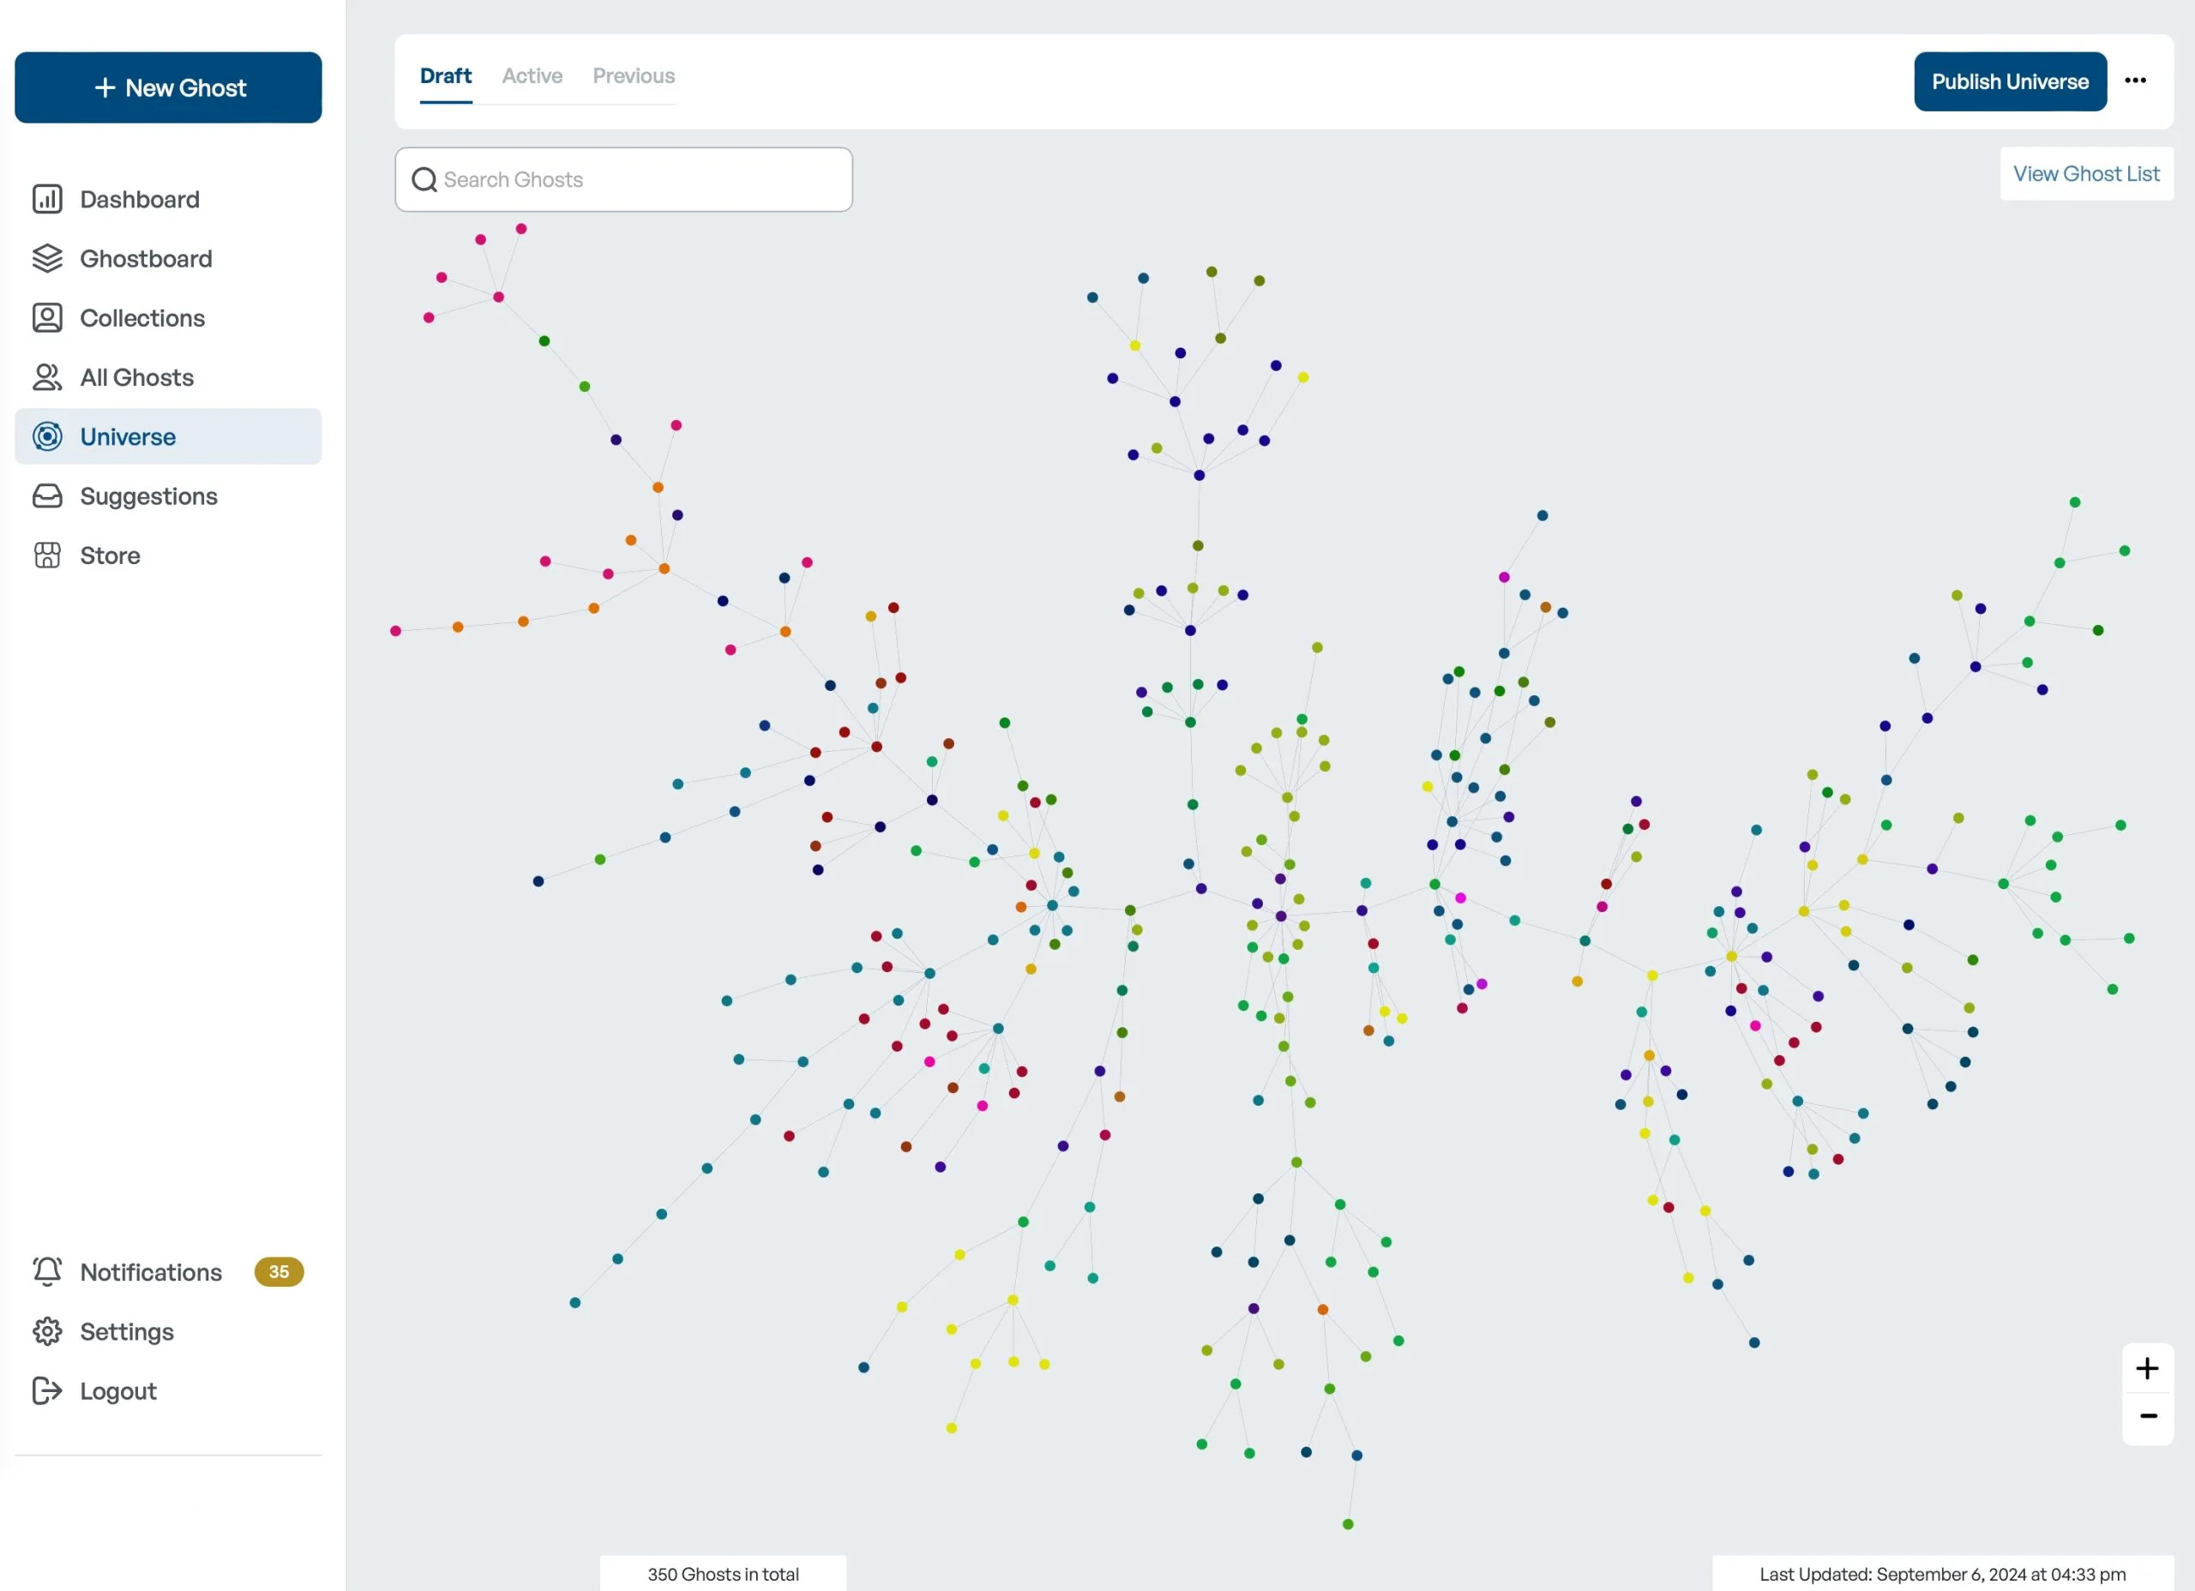Click the Publish Universe button
The image size is (2195, 1591).
2009,81
